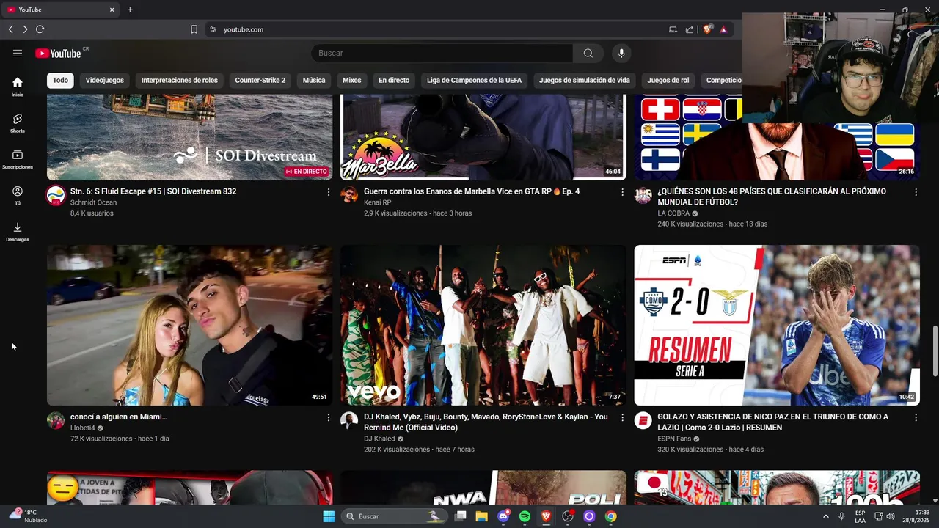Select the Videojuegos filter chip
The height and width of the screenshot is (528, 939).
coord(105,80)
